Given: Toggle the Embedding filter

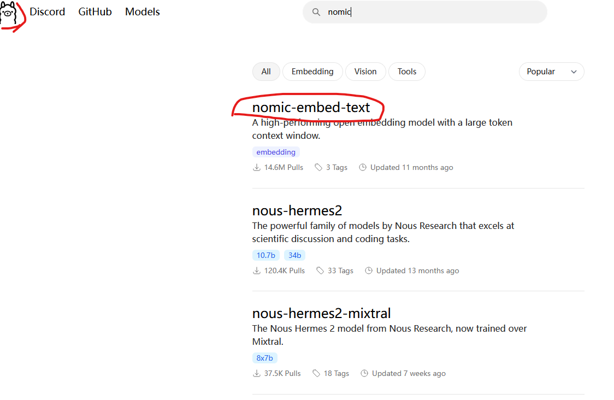Looking at the screenshot, I should click(x=312, y=72).
